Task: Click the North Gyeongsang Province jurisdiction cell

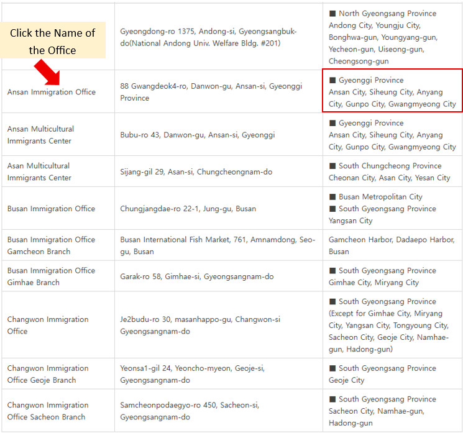Action: (391, 37)
